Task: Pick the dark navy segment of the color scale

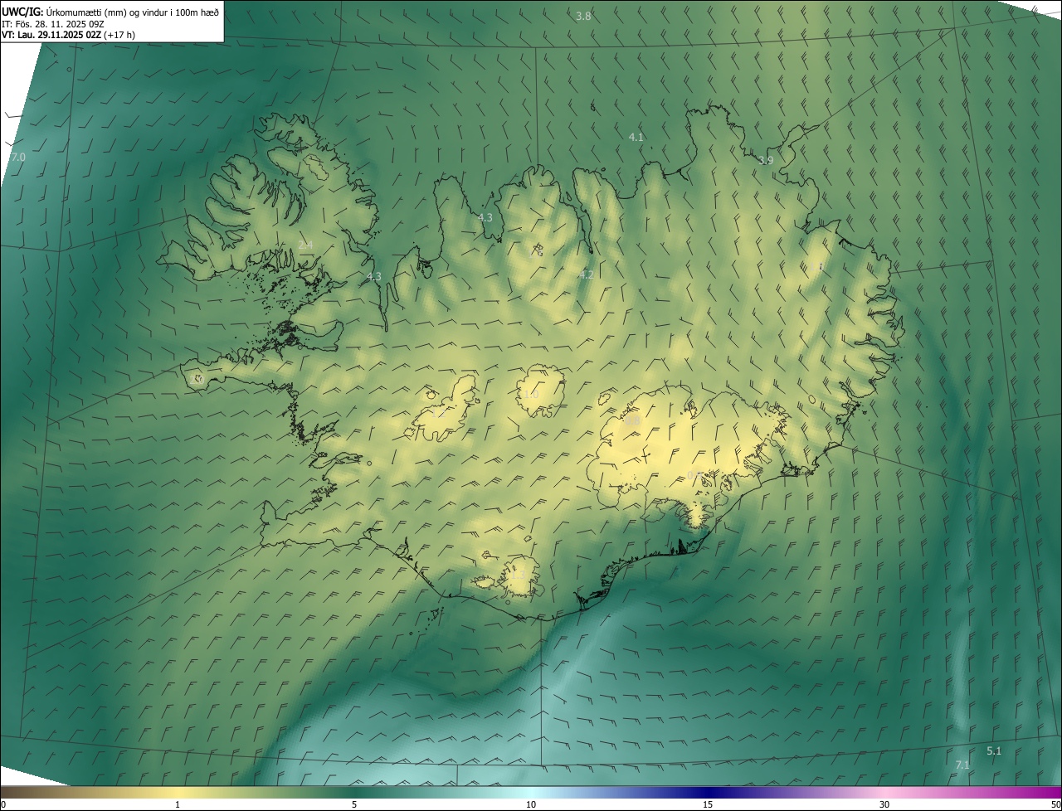Action: (708, 792)
